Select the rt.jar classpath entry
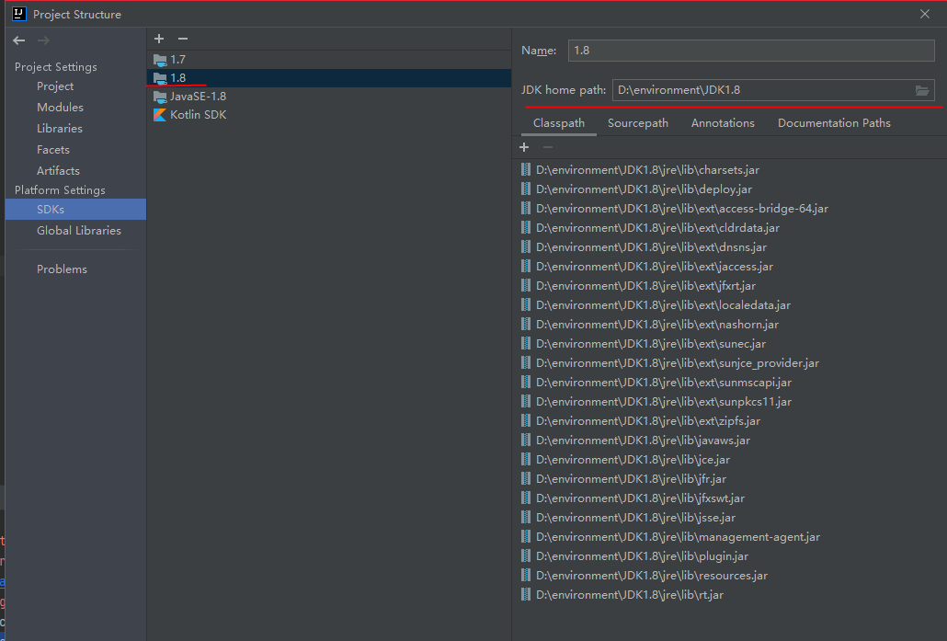The width and height of the screenshot is (947, 641). tap(629, 594)
